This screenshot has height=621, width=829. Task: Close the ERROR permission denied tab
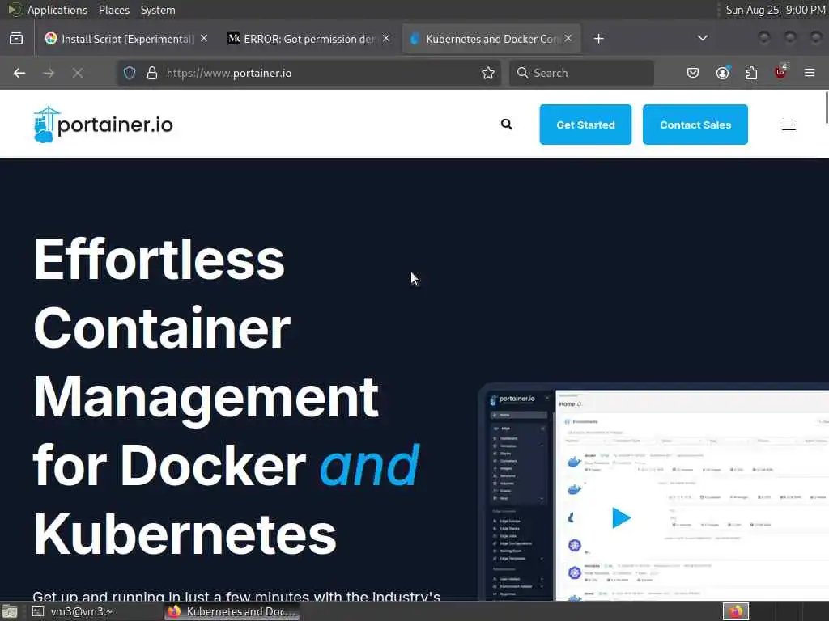(x=386, y=39)
